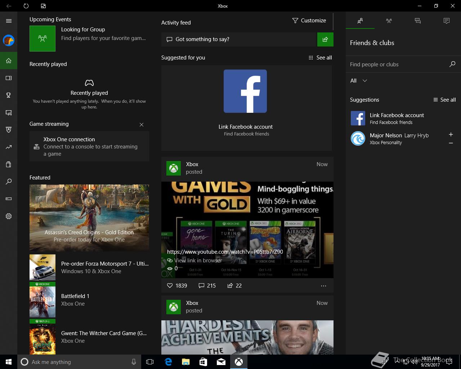
Task: Open Assassin's Creed Origins featured banner
Action: pos(89,218)
